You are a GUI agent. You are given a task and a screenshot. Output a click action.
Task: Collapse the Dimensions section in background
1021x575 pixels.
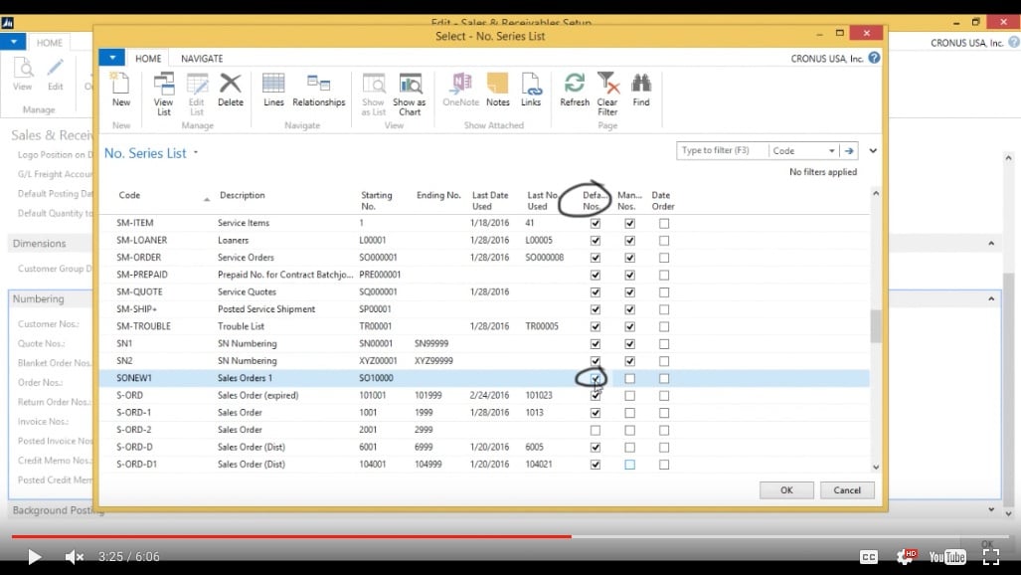pyautogui.click(x=991, y=243)
